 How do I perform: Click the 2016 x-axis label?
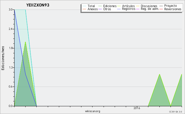click(137, 108)
